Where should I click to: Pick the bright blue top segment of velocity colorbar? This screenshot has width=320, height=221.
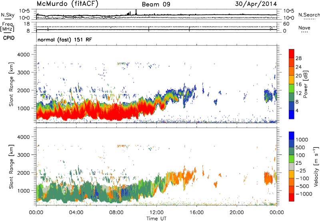pos(292,136)
